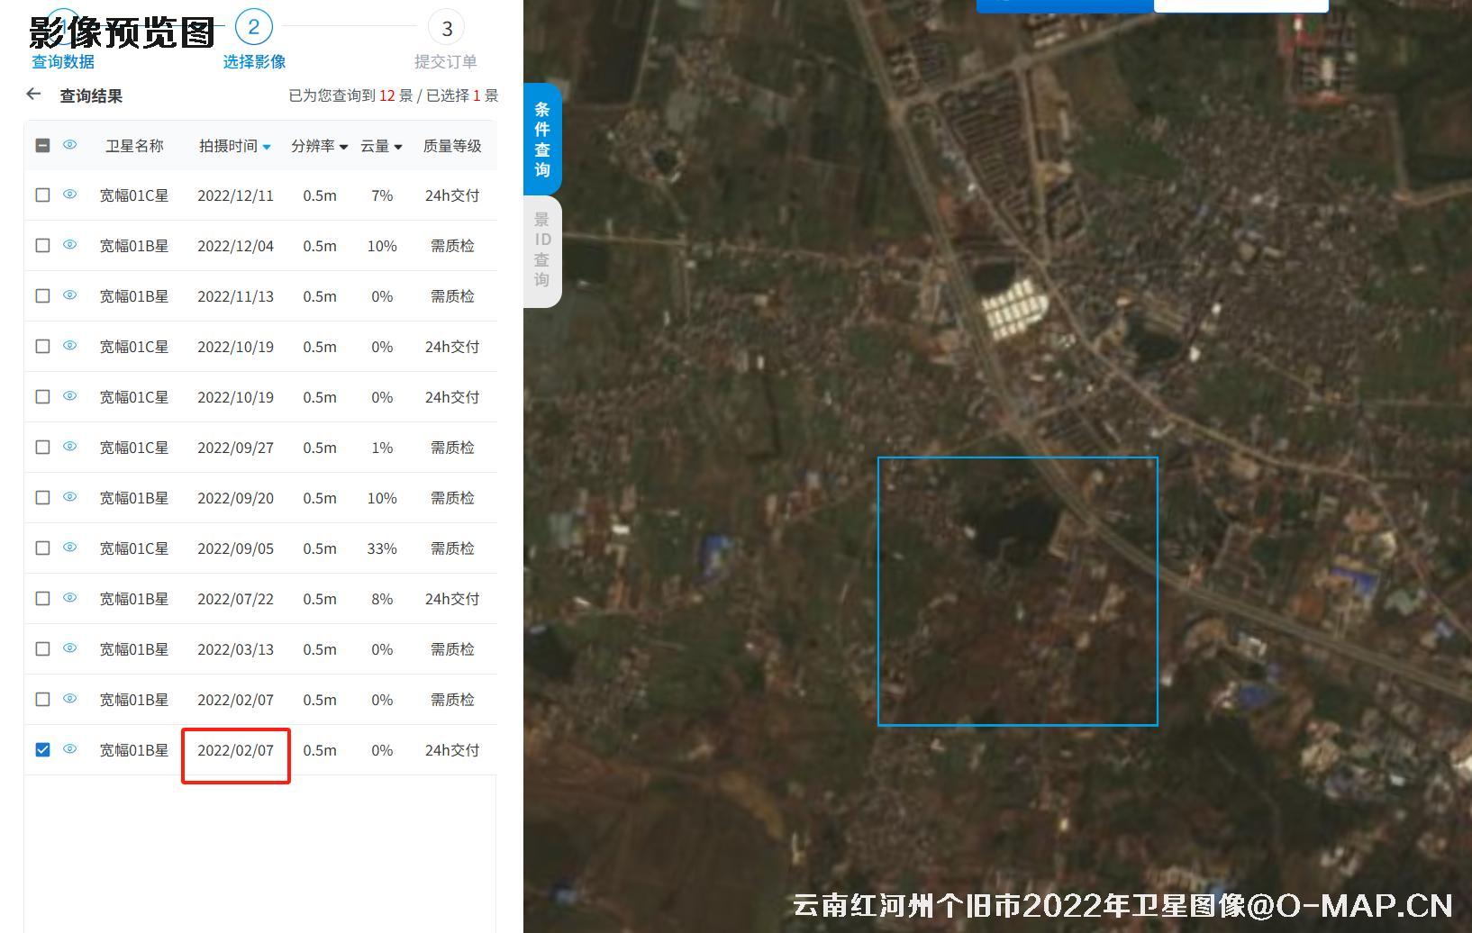
Task: Click the back arrow beside 查询结果
Action: 33,95
